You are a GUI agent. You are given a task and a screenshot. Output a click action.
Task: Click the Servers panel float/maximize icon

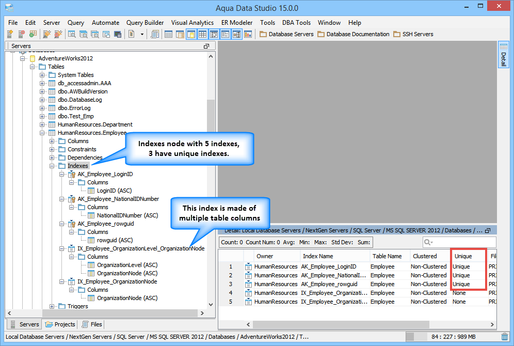[x=206, y=46]
